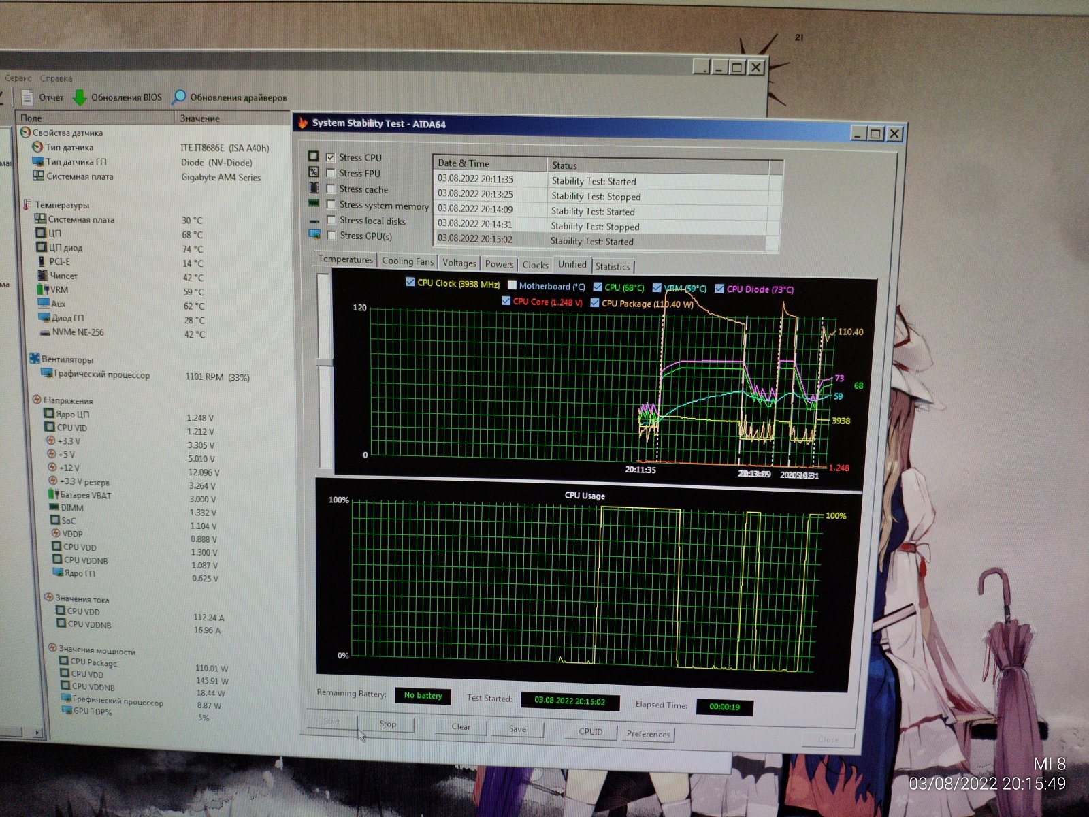
Task: Toggle the VRM graph checkbox
Action: (657, 288)
